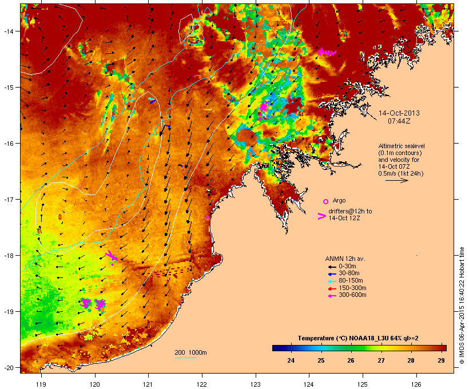
Task: Click the colorbar tick label 29
Action: tap(441, 360)
